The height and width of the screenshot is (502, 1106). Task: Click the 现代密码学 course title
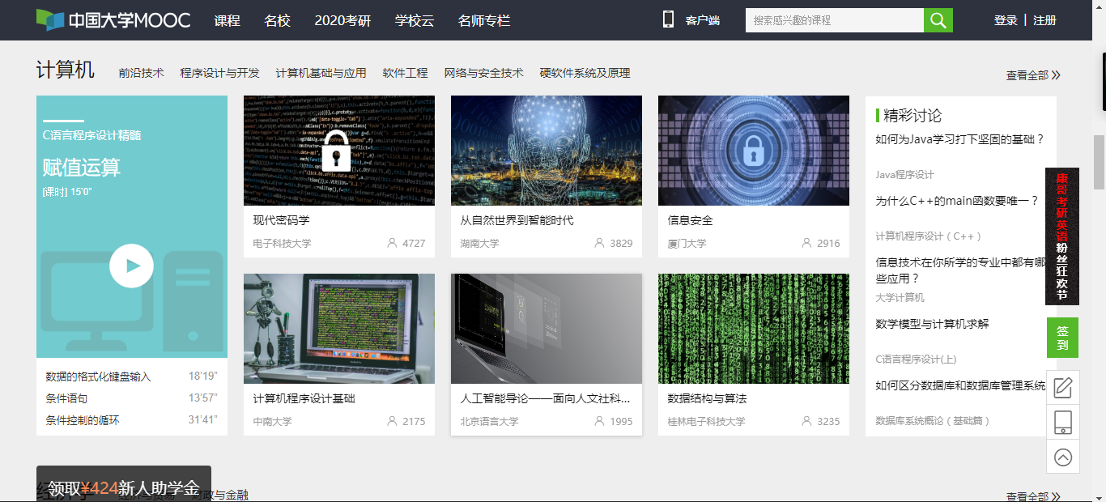[281, 220]
